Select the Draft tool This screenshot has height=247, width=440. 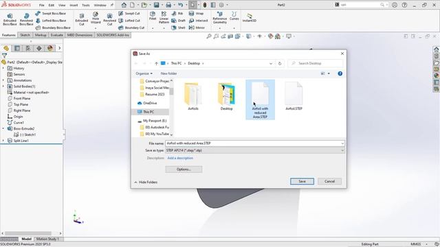(x=178, y=21)
